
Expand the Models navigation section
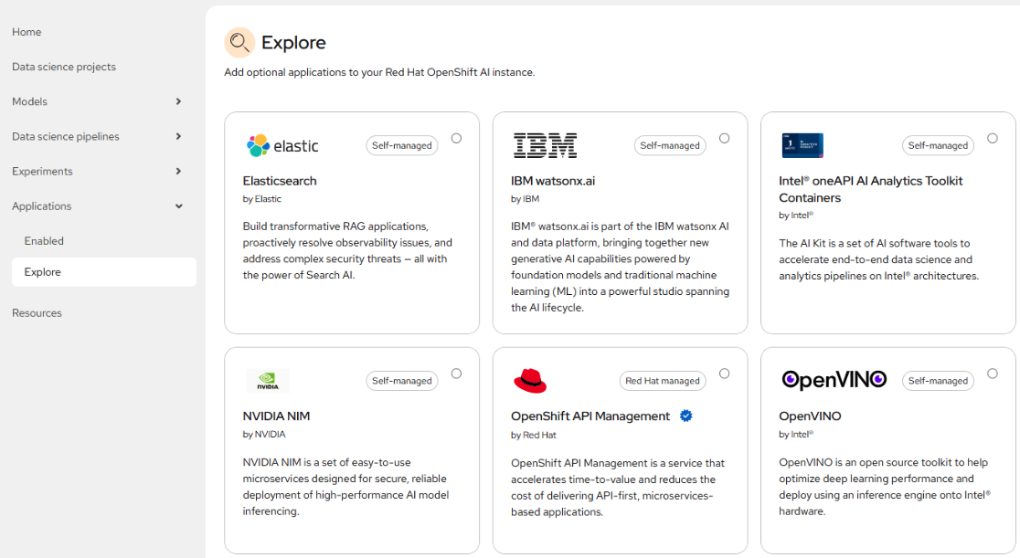point(178,101)
